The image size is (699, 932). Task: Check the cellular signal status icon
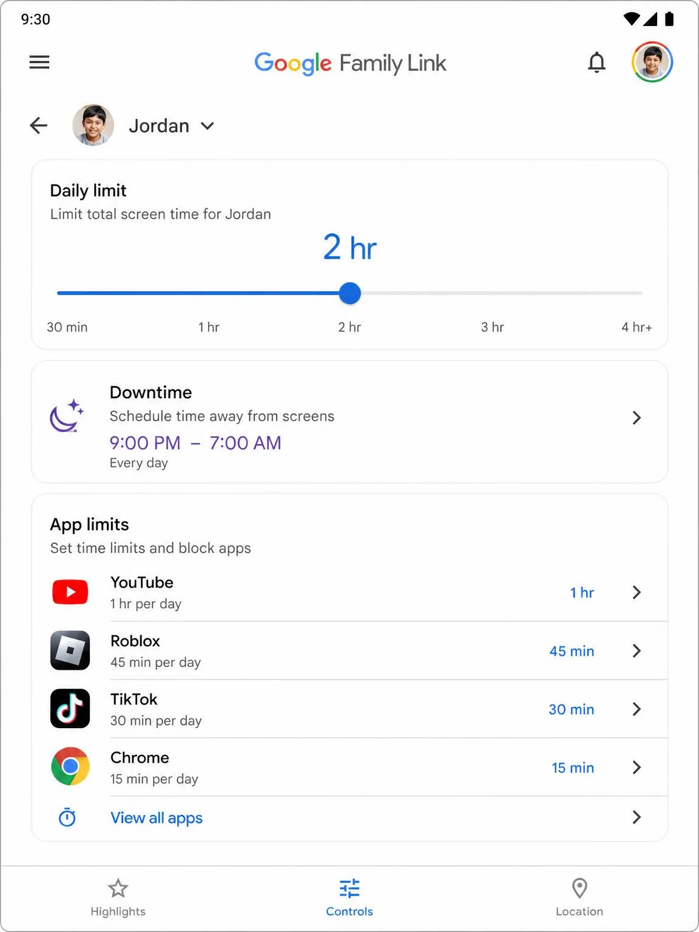(x=650, y=19)
